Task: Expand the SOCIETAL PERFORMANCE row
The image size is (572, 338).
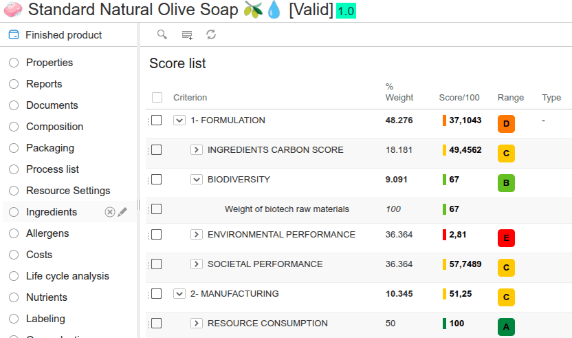Action: coord(196,264)
